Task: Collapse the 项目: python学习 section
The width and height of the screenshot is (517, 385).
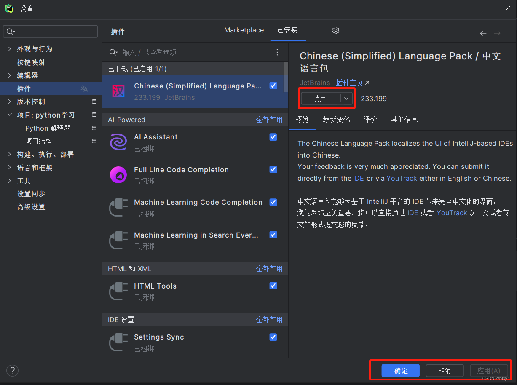Action: [x=9, y=115]
